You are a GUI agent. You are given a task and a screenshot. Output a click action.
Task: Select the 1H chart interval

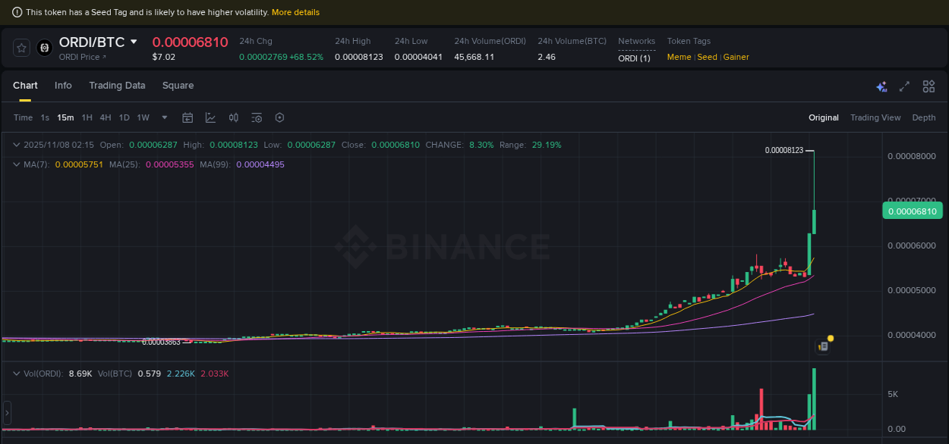pyautogui.click(x=87, y=117)
